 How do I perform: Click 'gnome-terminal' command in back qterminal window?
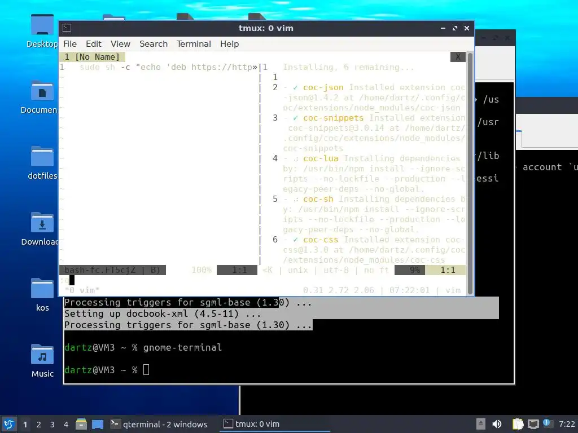point(182,347)
